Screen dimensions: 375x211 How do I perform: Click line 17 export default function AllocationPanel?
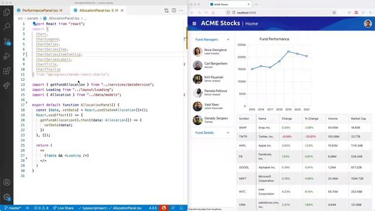click(76, 105)
